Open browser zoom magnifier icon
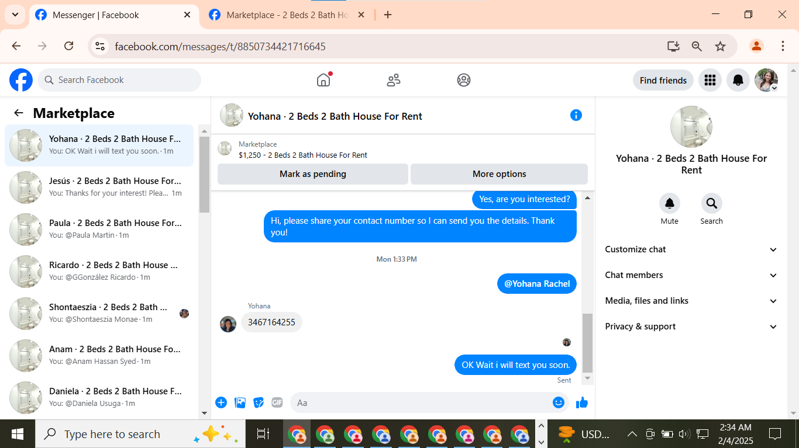This screenshot has height=448, width=799. (x=697, y=46)
